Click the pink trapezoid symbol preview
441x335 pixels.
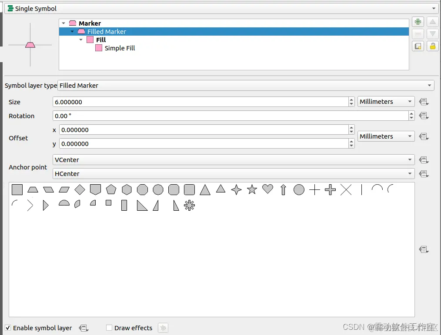point(30,45)
